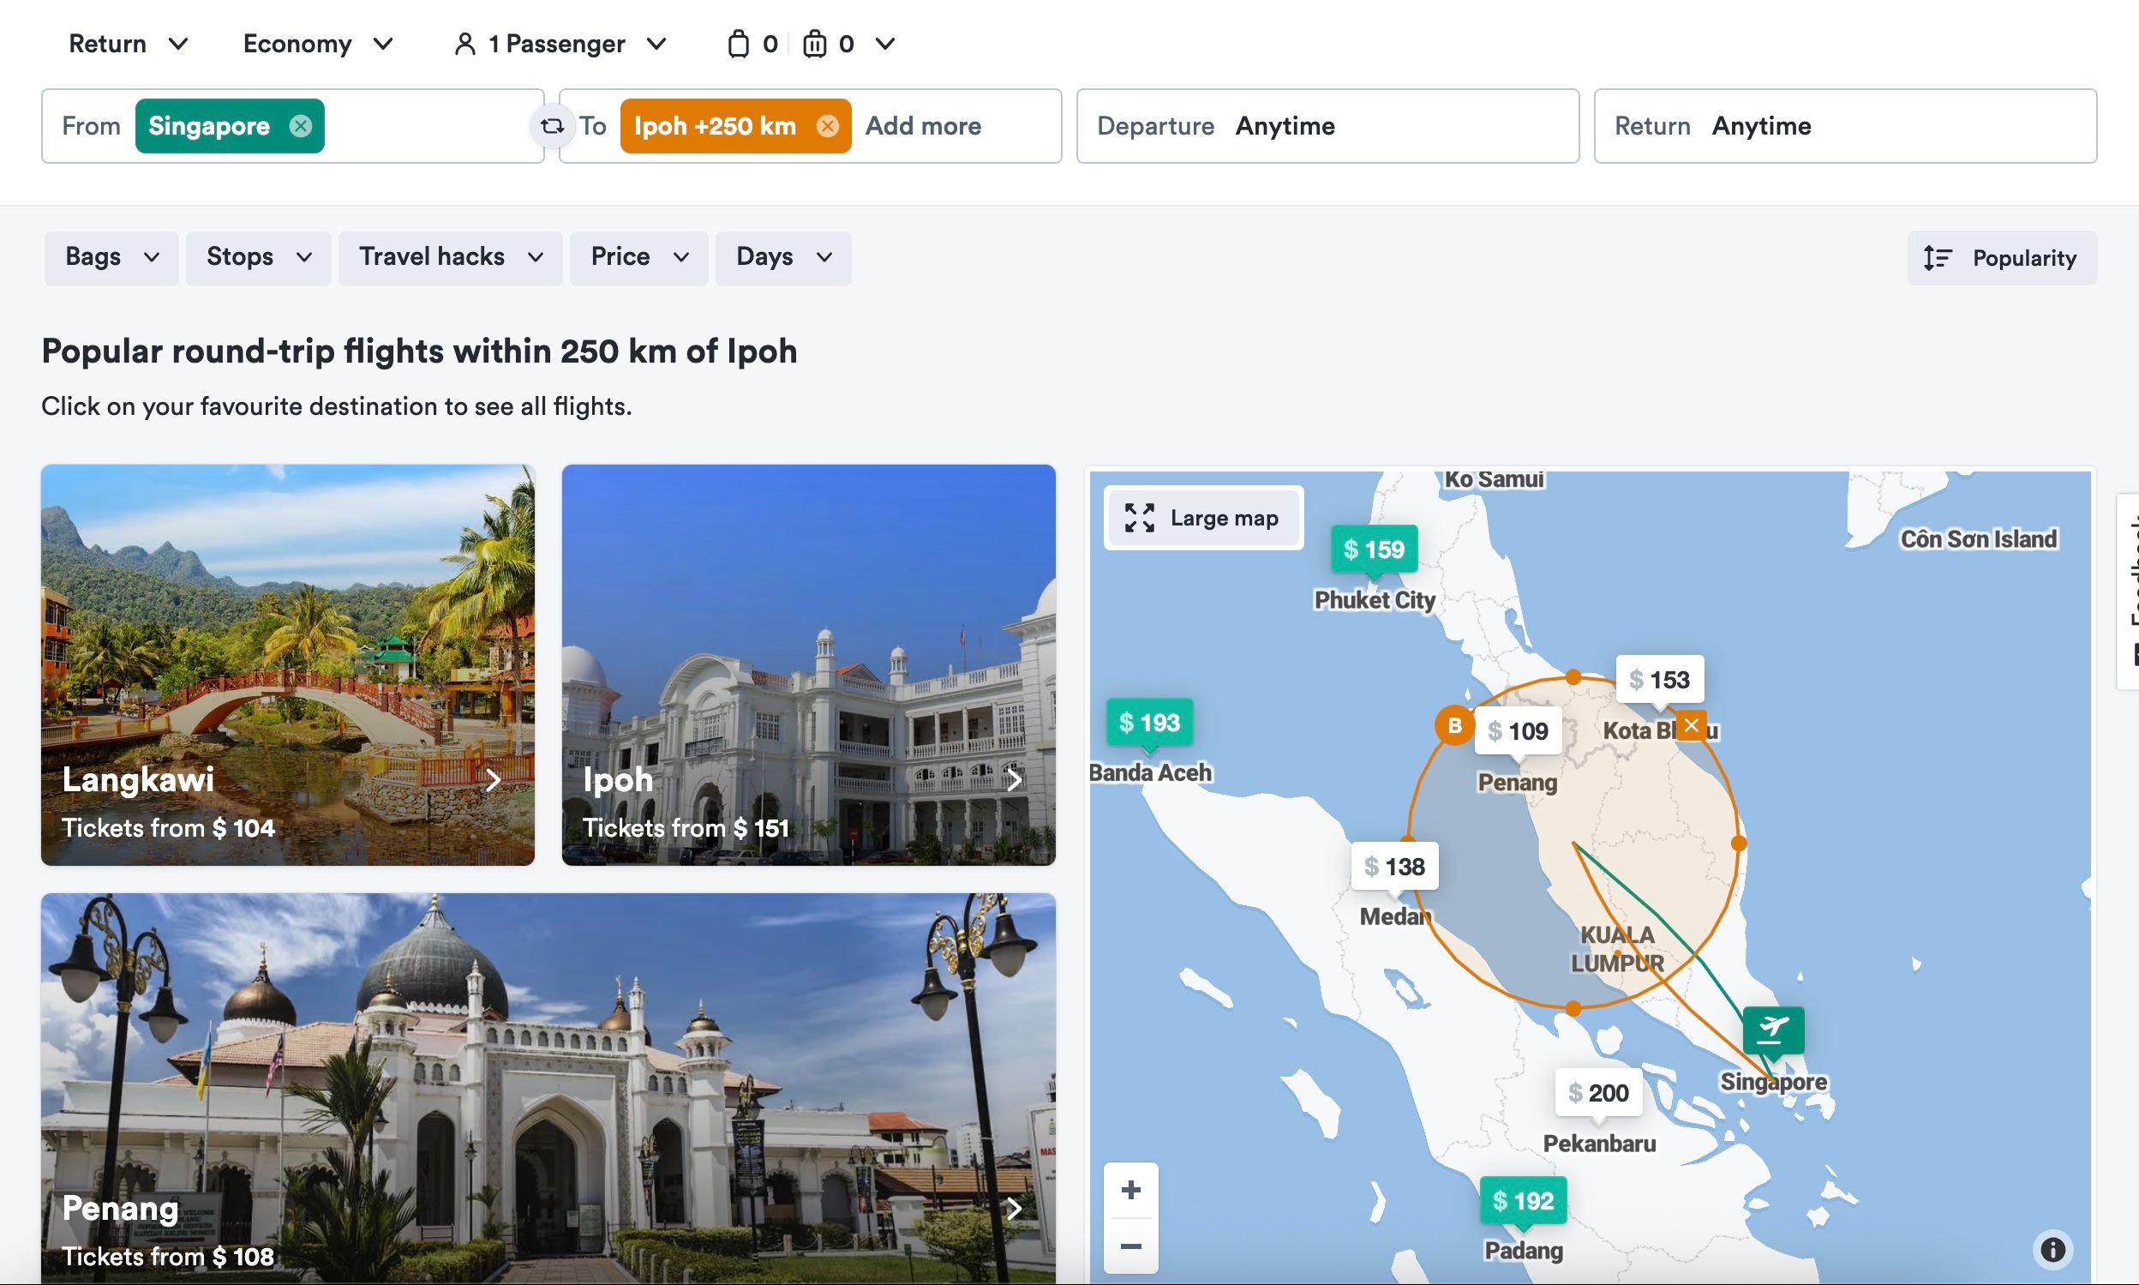Open the Stops filter

258,257
